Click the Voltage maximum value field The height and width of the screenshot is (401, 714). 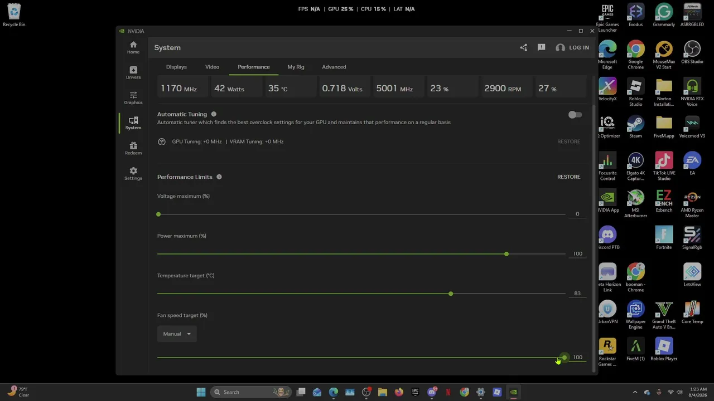pyautogui.click(x=577, y=214)
